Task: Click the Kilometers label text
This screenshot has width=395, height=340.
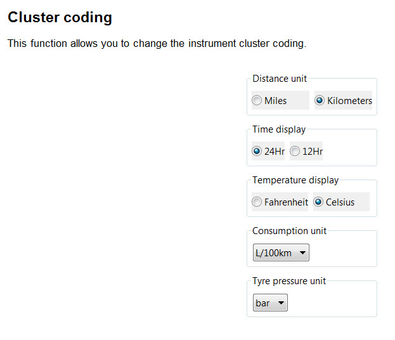Action: point(349,101)
